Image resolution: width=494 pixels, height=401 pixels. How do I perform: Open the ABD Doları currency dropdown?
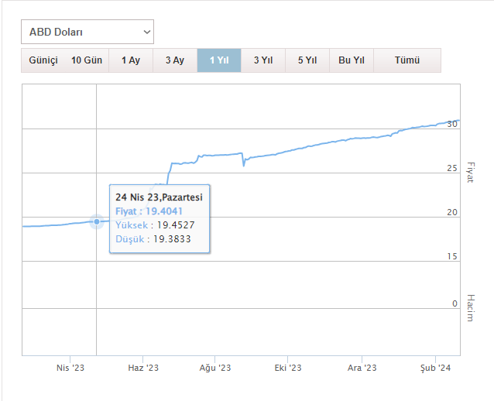(87, 32)
